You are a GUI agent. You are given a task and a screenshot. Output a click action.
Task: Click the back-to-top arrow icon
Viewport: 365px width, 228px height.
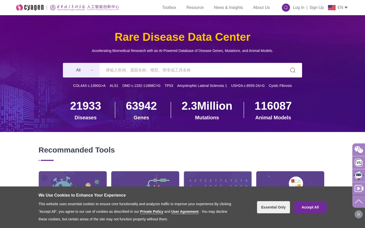pyautogui.click(x=359, y=201)
